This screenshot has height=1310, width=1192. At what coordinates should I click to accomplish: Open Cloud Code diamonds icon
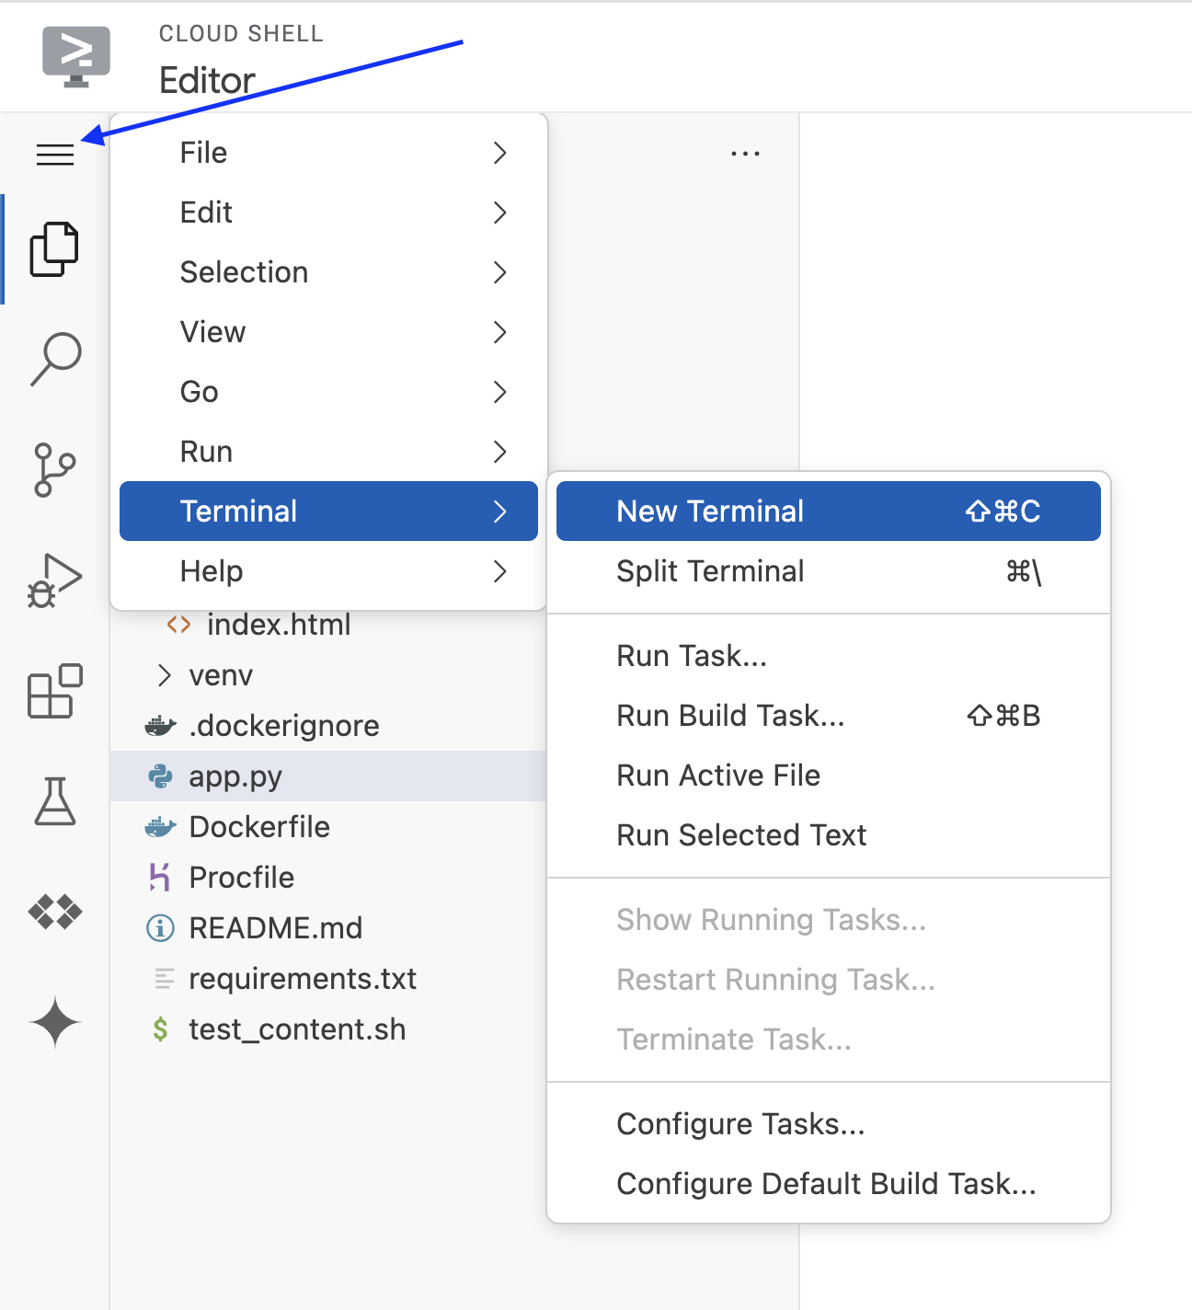[54, 912]
